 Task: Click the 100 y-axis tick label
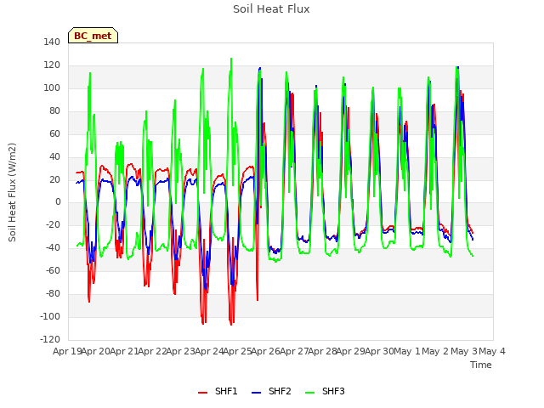52,88
